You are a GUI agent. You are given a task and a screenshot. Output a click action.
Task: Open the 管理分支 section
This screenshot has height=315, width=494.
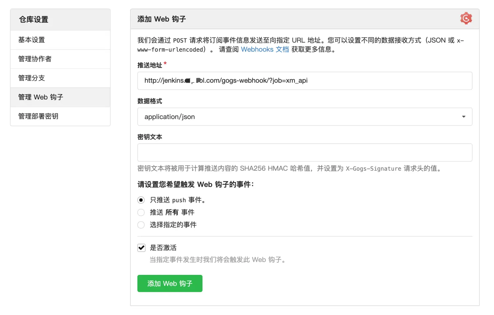tap(32, 78)
